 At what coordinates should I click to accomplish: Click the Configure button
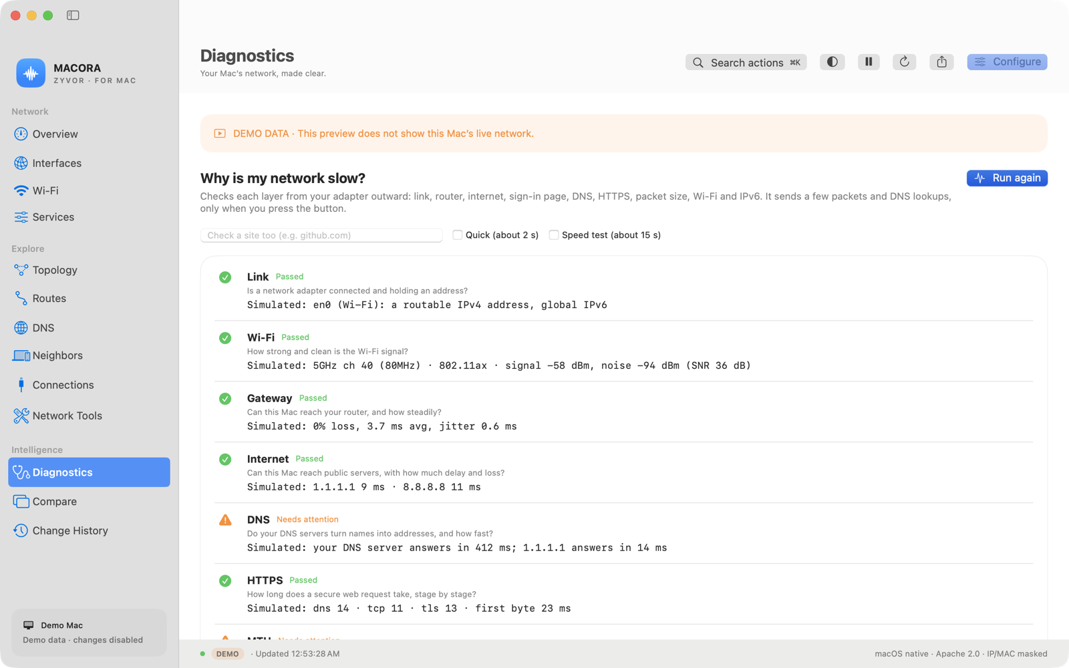[x=1007, y=62]
